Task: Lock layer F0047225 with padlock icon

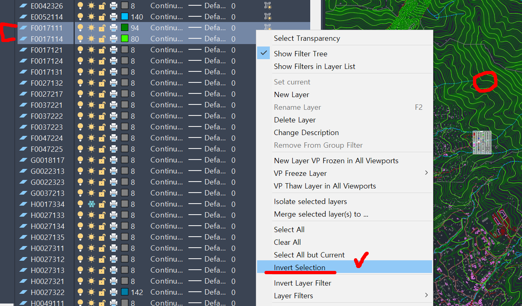Action: click(102, 149)
